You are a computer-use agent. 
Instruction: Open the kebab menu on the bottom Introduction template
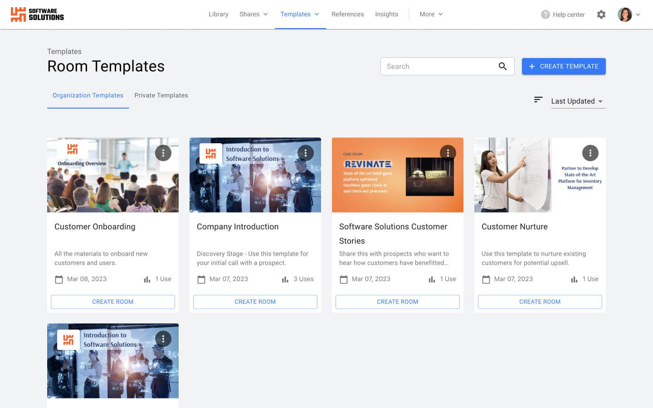click(163, 339)
